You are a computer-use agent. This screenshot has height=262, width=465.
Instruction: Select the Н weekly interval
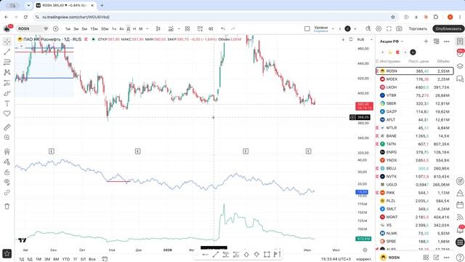point(134,29)
